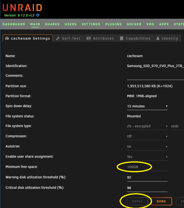Open the Autotrim dropdown

[x=147, y=147]
